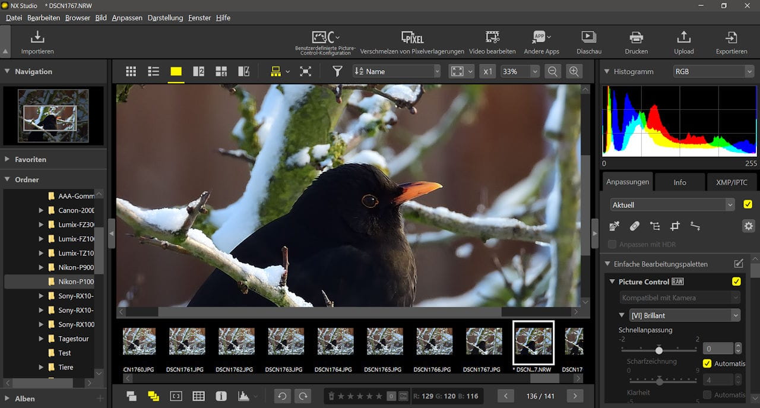
Task: Select the straighten tool
Action: tap(695, 226)
